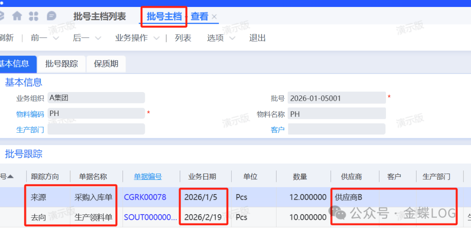The height and width of the screenshot is (232, 471).
Task: Close the 批号主档-查看 tab
Action: click(x=214, y=17)
